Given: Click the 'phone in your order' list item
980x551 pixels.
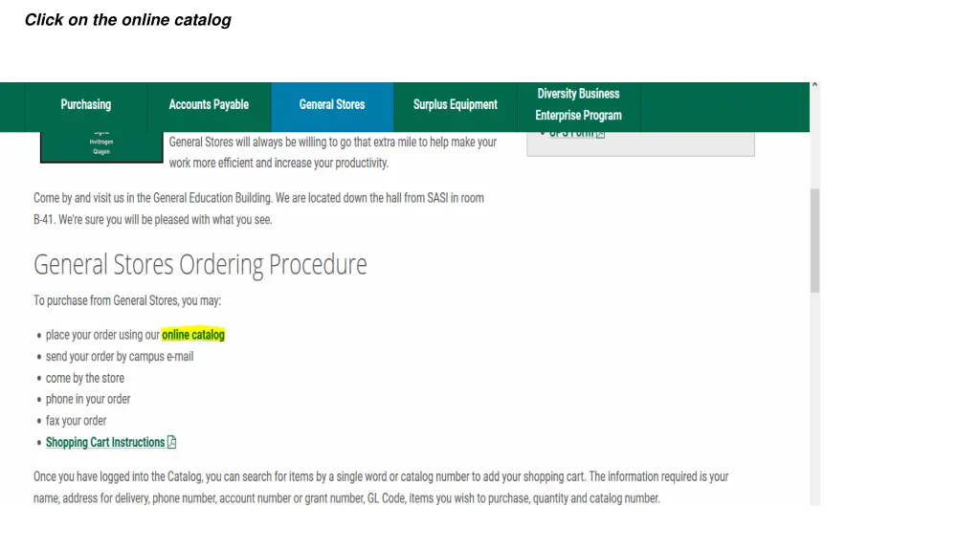Looking at the screenshot, I should click(88, 399).
